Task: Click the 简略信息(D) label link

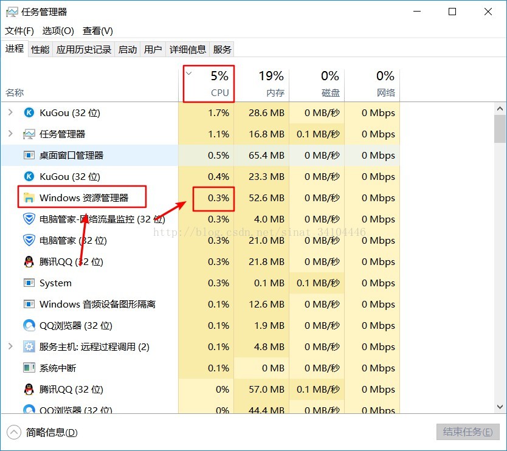Action: (x=52, y=432)
